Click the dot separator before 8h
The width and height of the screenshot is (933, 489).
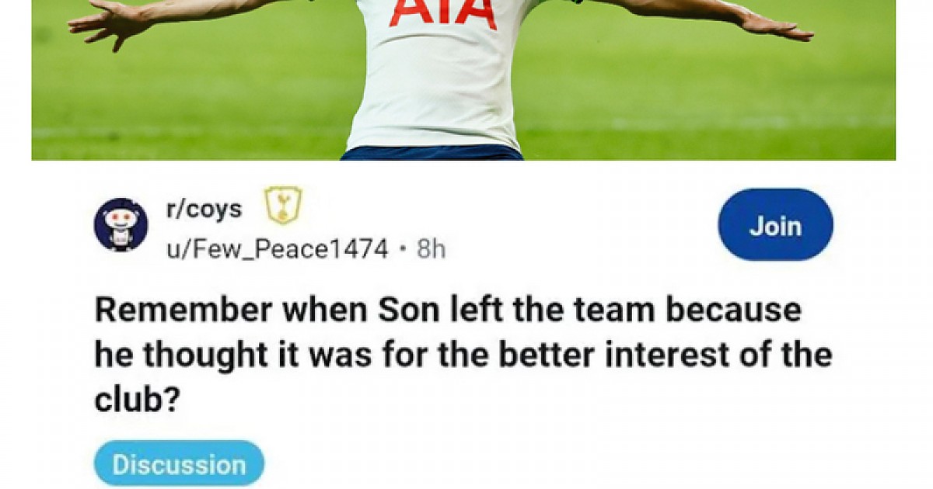[x=402, y=250]
